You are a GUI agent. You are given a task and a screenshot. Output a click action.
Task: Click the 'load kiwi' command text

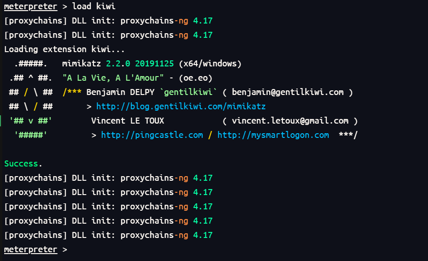pyautogui.click(x=94, y=6)
